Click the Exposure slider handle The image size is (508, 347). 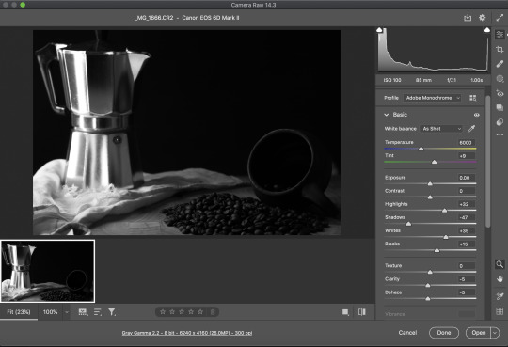pyautogui.click(x=430, y=183)
